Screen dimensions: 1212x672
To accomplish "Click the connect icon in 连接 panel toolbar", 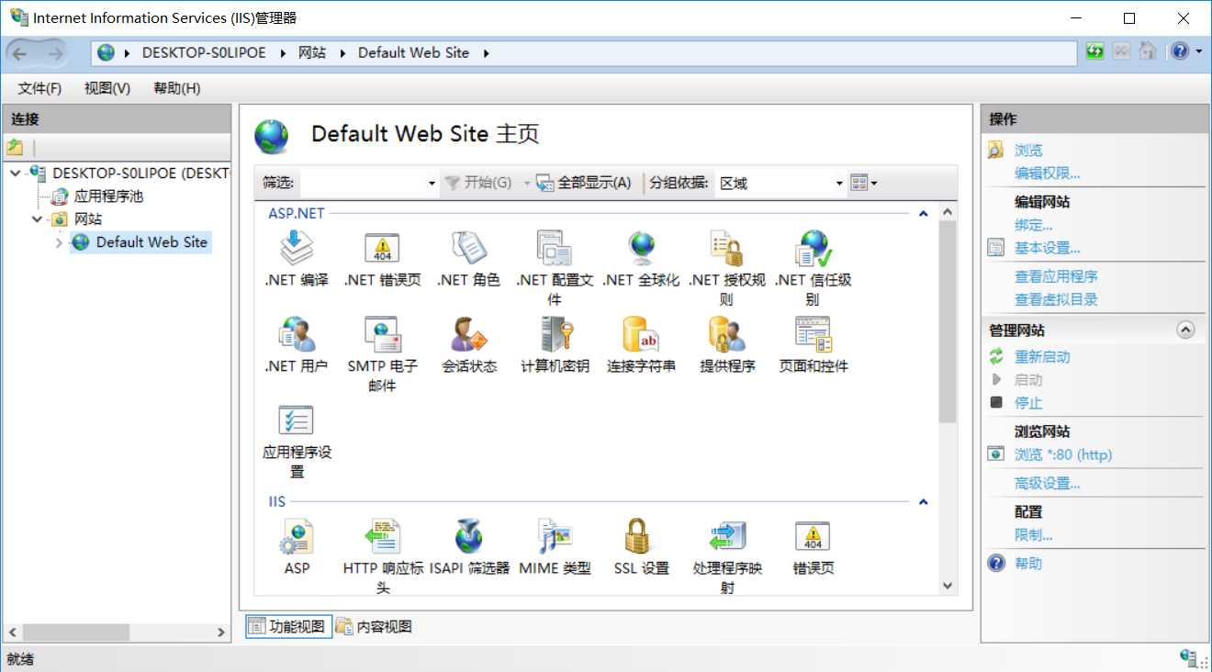I will (x=15, y=147).
